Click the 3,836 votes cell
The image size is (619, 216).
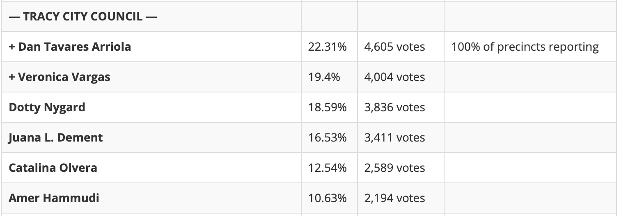tap(394, 108)
